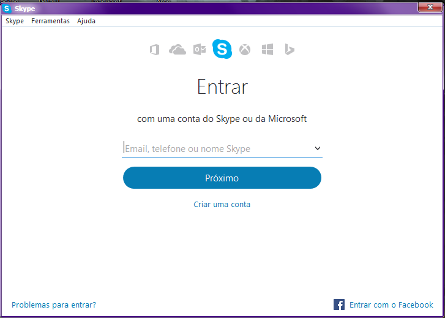
Task: Click the Office icon in the services row
Action: pos(155,50)
